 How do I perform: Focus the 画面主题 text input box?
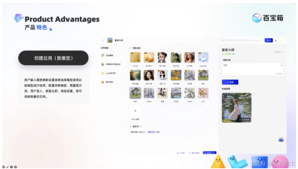tap(252, 69)
